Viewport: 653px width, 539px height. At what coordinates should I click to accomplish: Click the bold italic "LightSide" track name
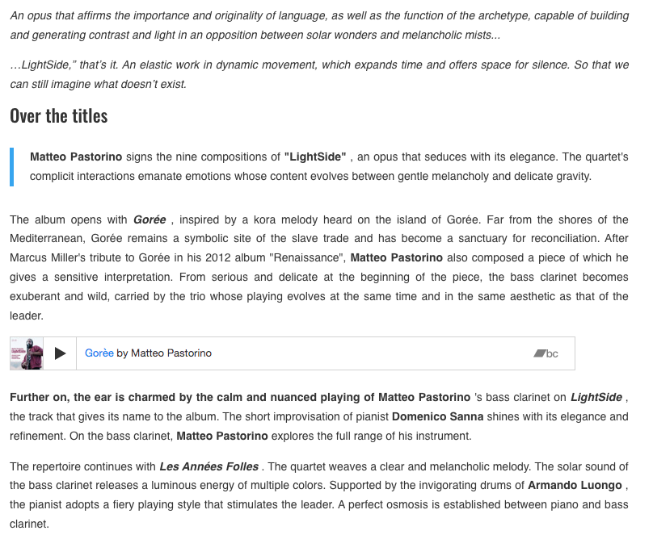point(596,397)
